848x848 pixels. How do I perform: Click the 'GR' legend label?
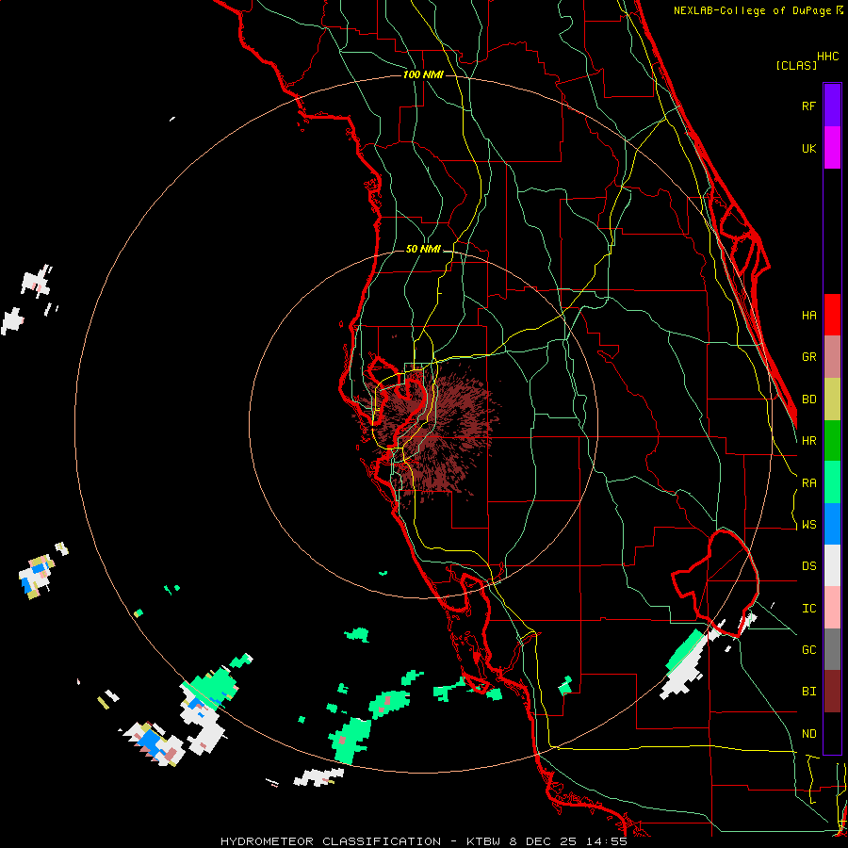pos(808,357)
